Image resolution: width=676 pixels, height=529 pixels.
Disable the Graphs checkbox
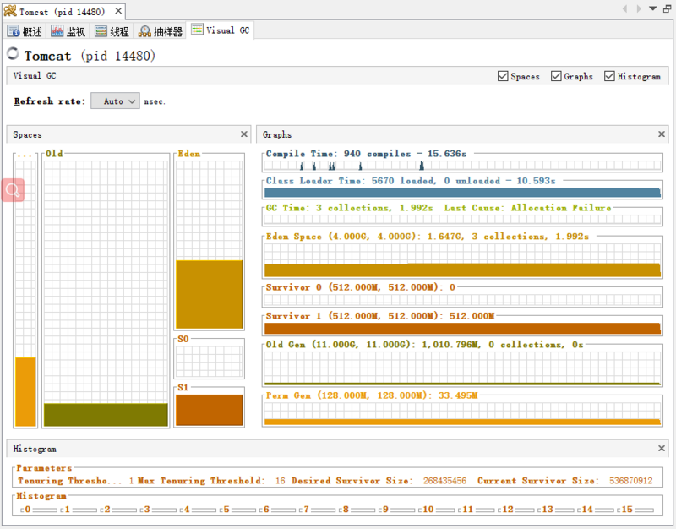click(x=555, y=76)
